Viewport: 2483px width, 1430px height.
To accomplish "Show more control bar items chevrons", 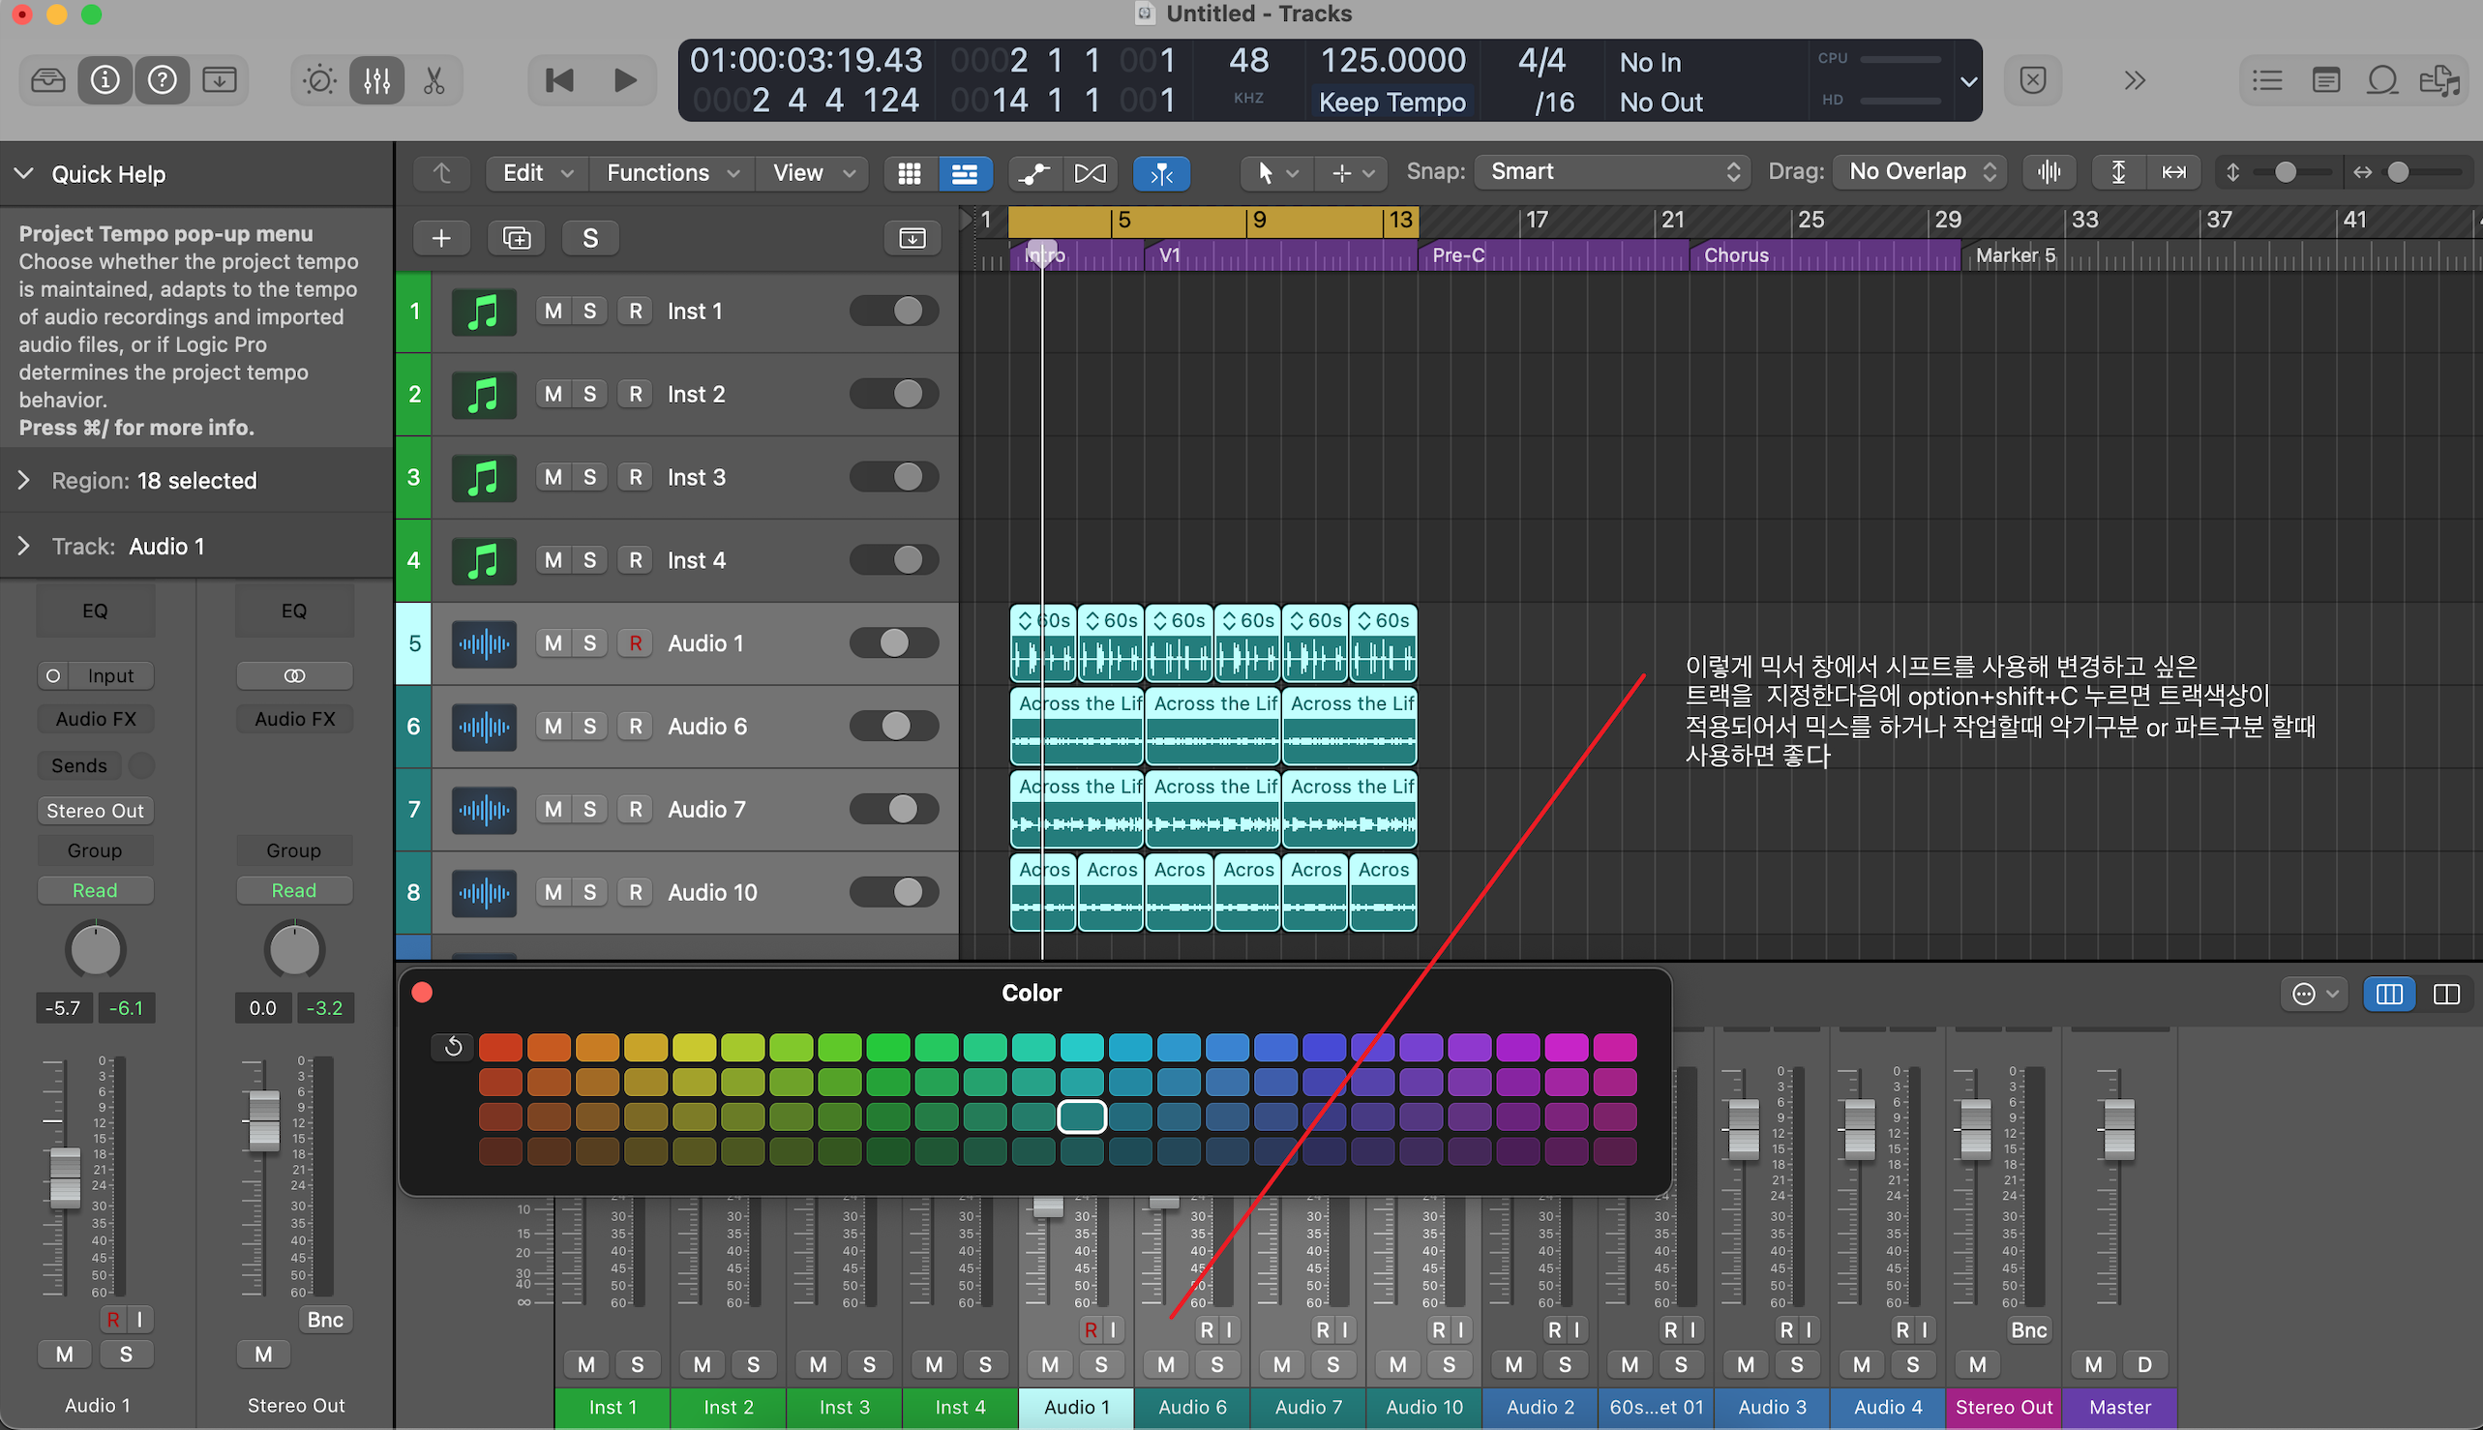I will (2134, 79).
